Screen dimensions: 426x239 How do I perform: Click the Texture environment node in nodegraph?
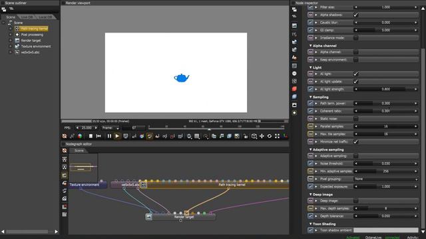tap(87, 185)
